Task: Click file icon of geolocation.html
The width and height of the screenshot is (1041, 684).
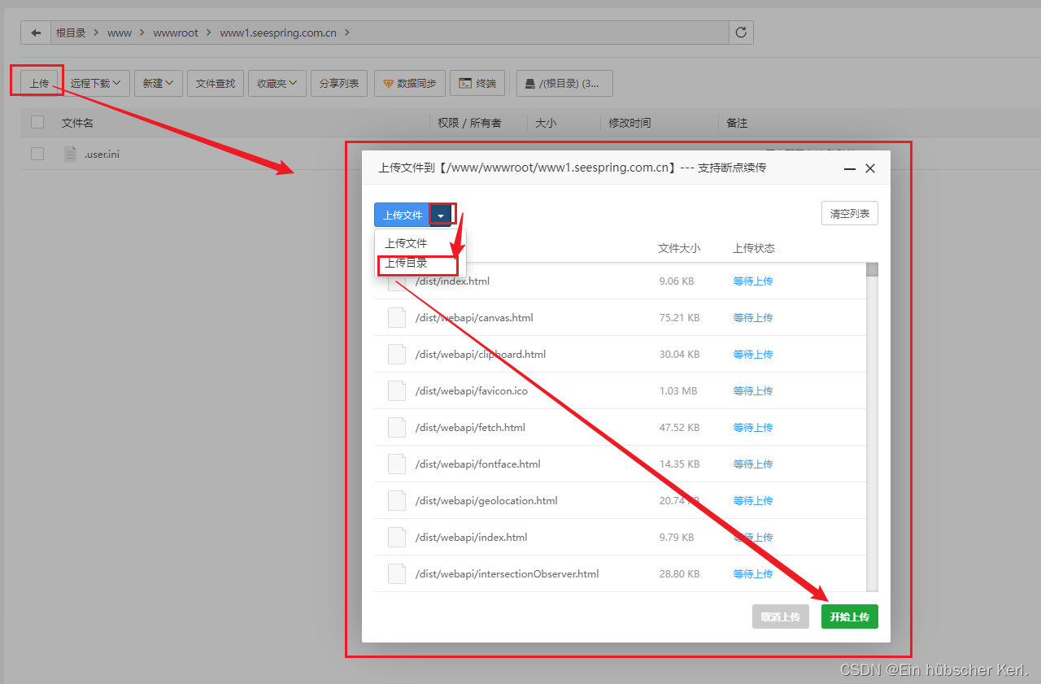Action: coord(397,500)
